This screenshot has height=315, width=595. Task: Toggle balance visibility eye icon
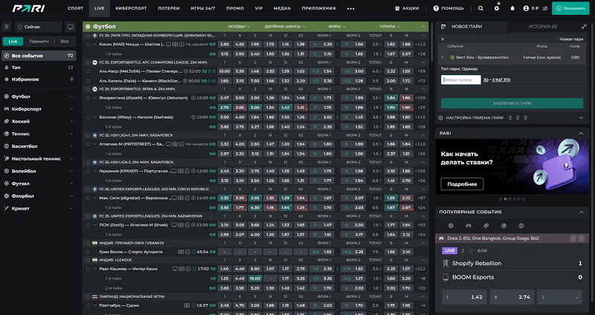545,8
